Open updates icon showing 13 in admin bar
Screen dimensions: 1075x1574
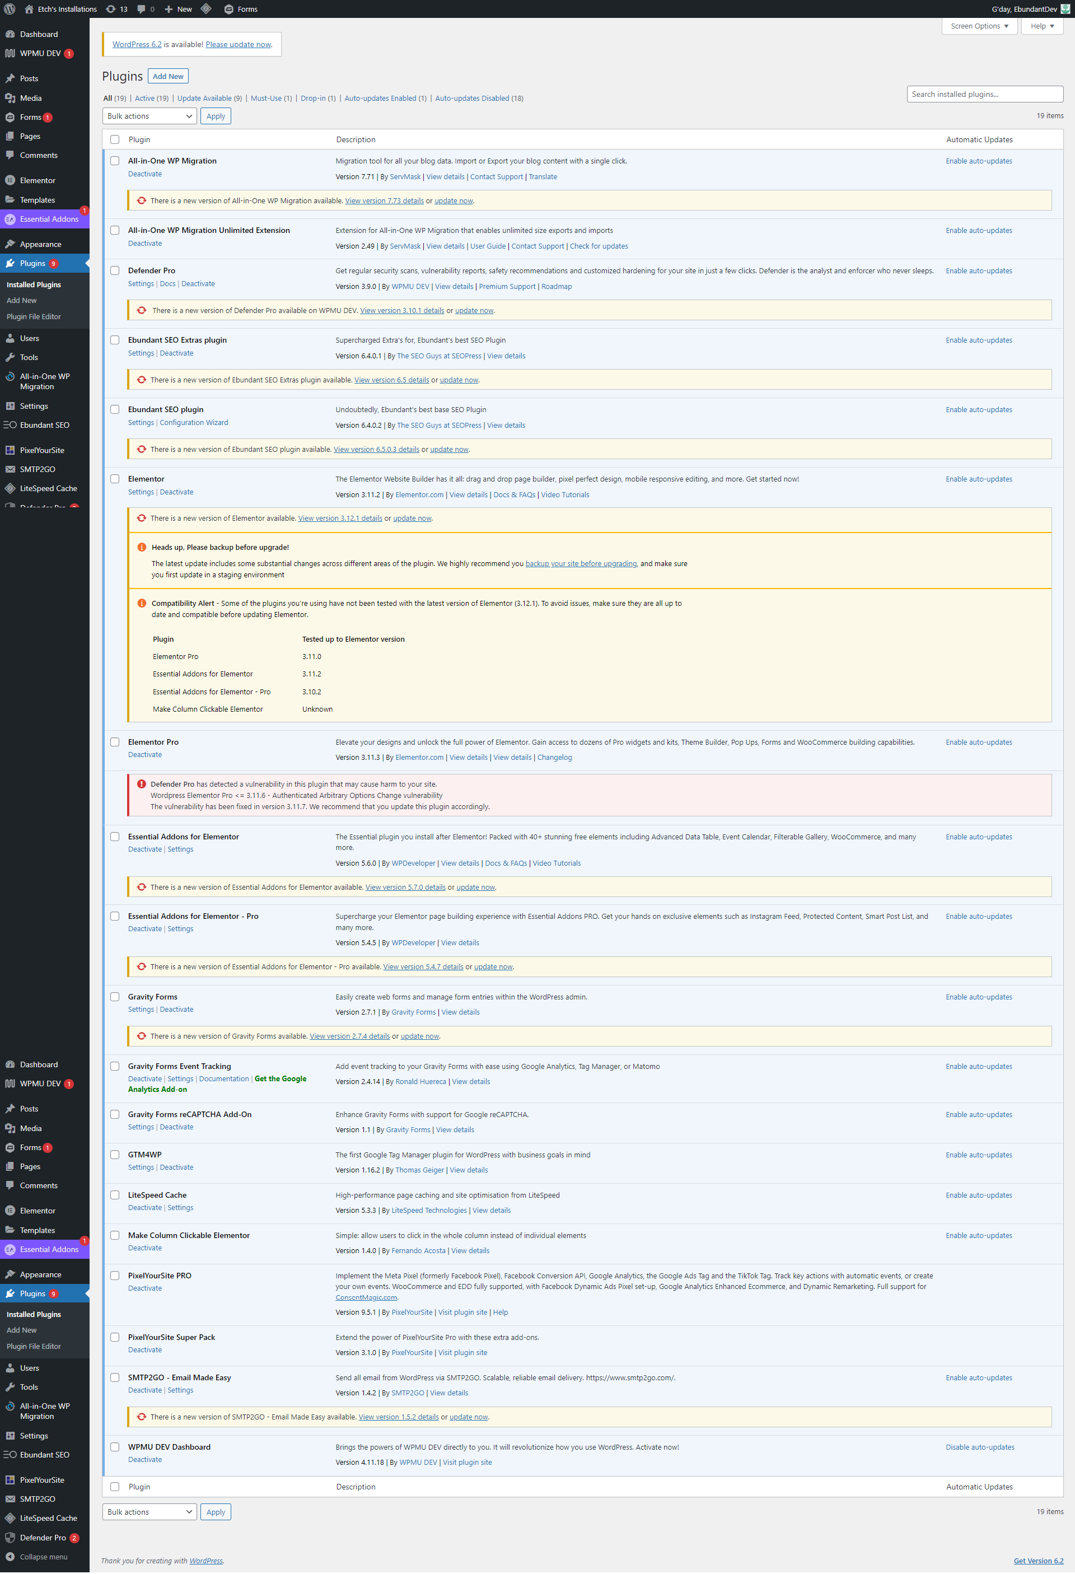116,9
